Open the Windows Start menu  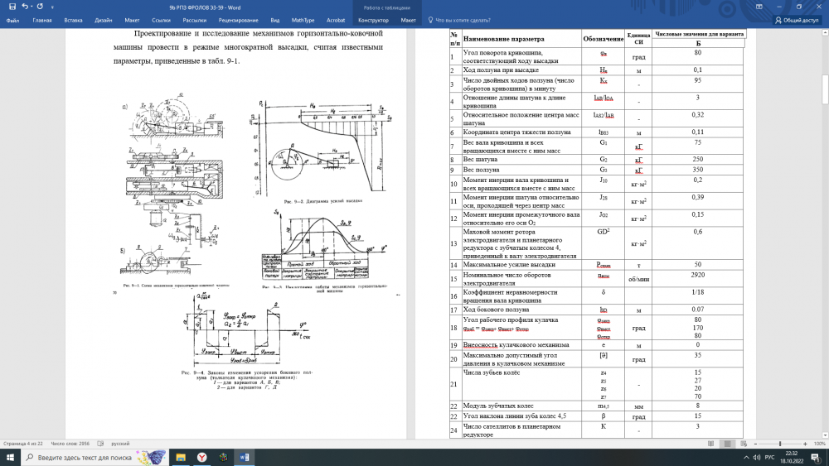[9, 457]
